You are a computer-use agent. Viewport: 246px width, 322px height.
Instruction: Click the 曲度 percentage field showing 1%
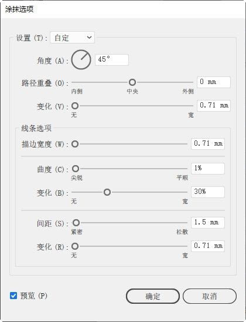(x=208, y=169)
